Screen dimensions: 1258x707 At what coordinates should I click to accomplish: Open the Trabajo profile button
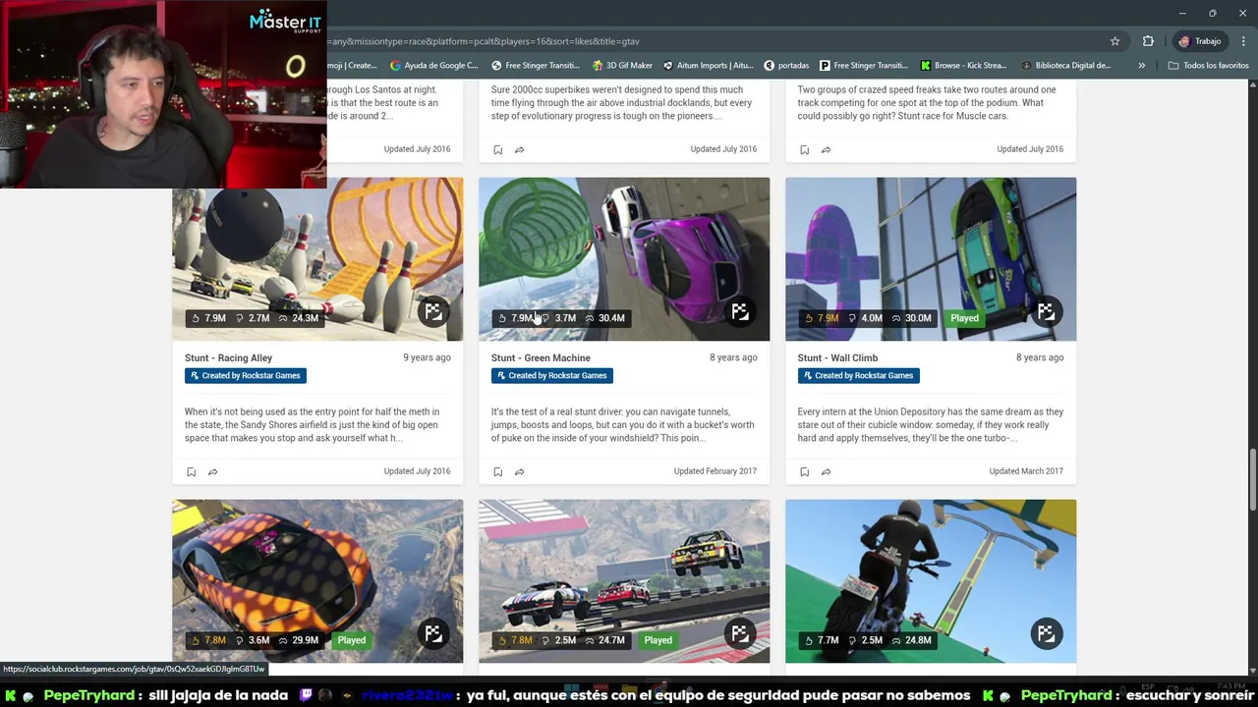coord(1200,41)
